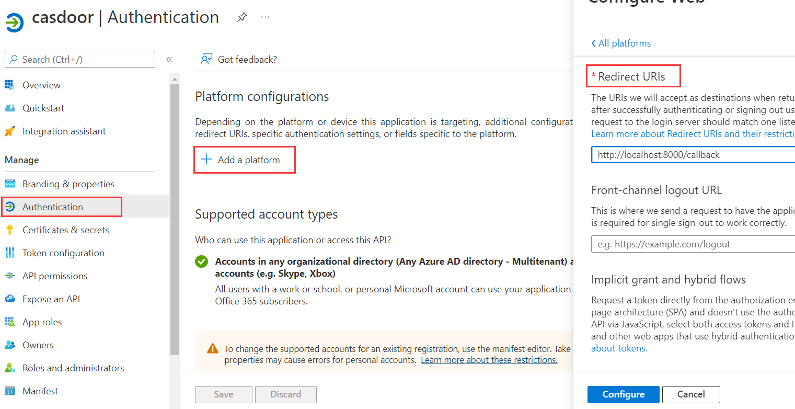
Task: Open Quickstart from the sidebar
Action: pyautogui.click(x=43, y=108)
